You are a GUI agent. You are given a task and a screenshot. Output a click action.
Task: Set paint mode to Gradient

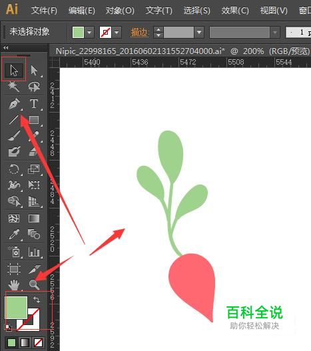[25, 342]
